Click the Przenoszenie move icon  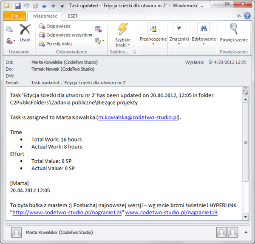153,28
